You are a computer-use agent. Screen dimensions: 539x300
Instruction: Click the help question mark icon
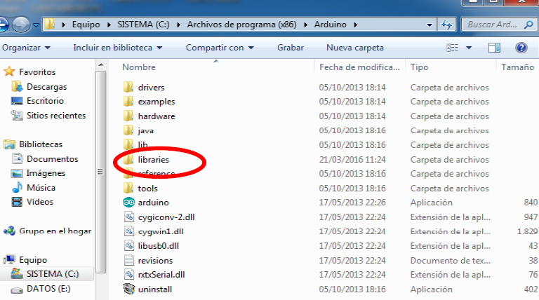[521, 48]
